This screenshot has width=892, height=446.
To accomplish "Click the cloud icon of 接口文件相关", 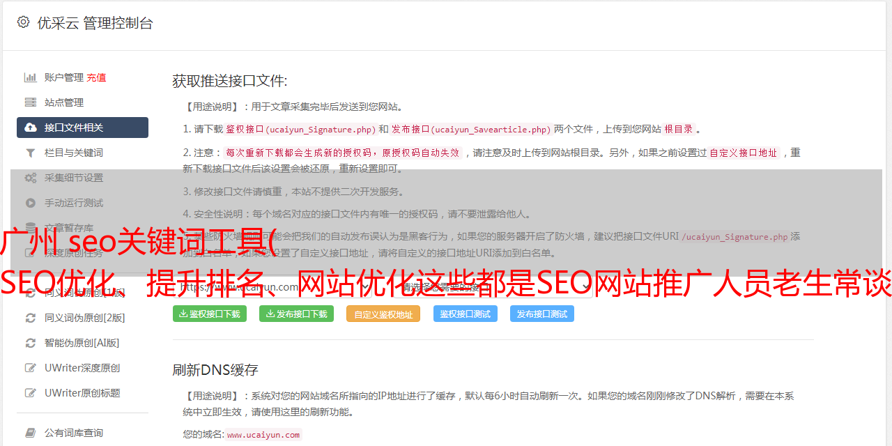I will (31, 128).
